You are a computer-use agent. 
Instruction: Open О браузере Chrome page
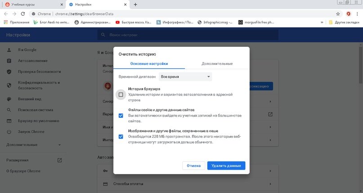23,171
